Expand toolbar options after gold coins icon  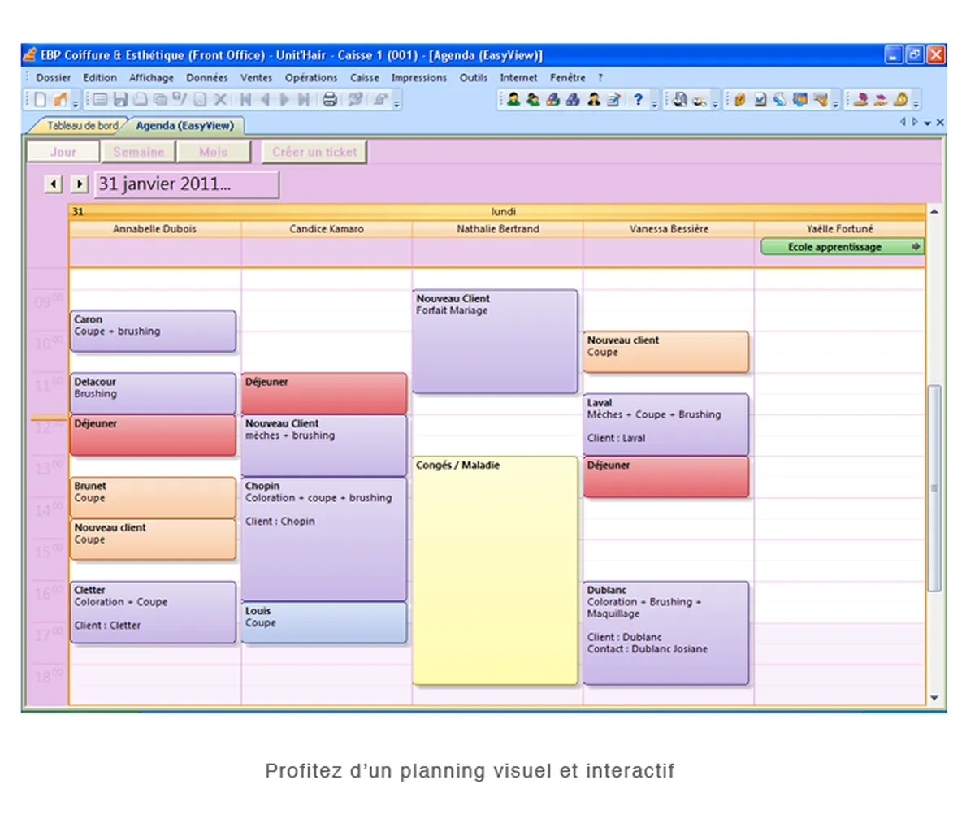click(916, 104)
